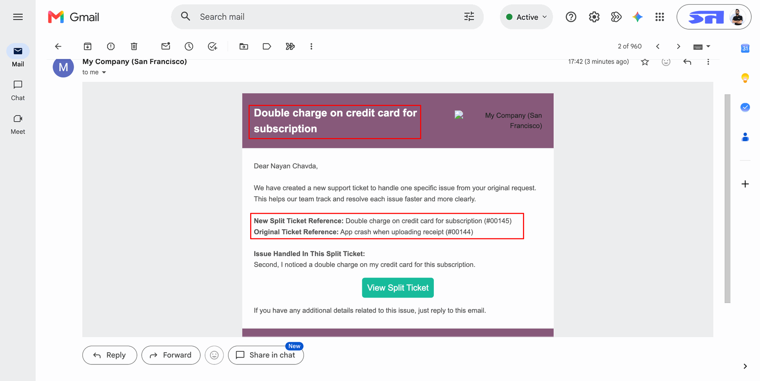Open the Google apps grid
Image resolution: width=760 pixels, height=381 pixels.
coord(659,17)
